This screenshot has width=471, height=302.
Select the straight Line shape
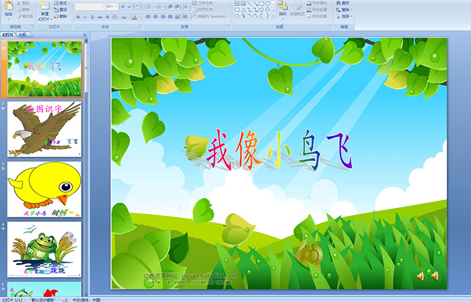coord(250,3)
